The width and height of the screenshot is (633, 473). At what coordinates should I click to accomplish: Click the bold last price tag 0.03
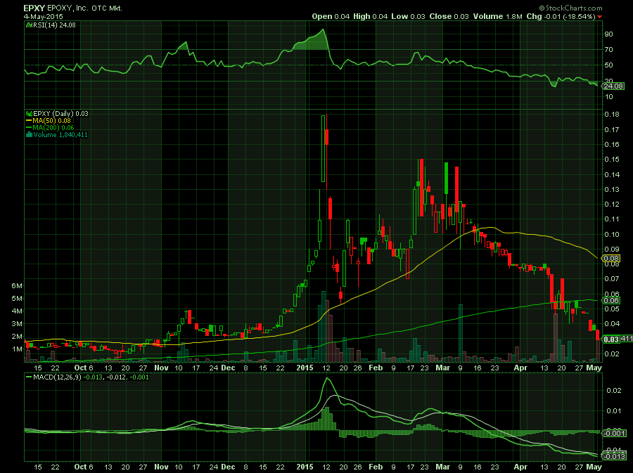(x=610, y=339)
